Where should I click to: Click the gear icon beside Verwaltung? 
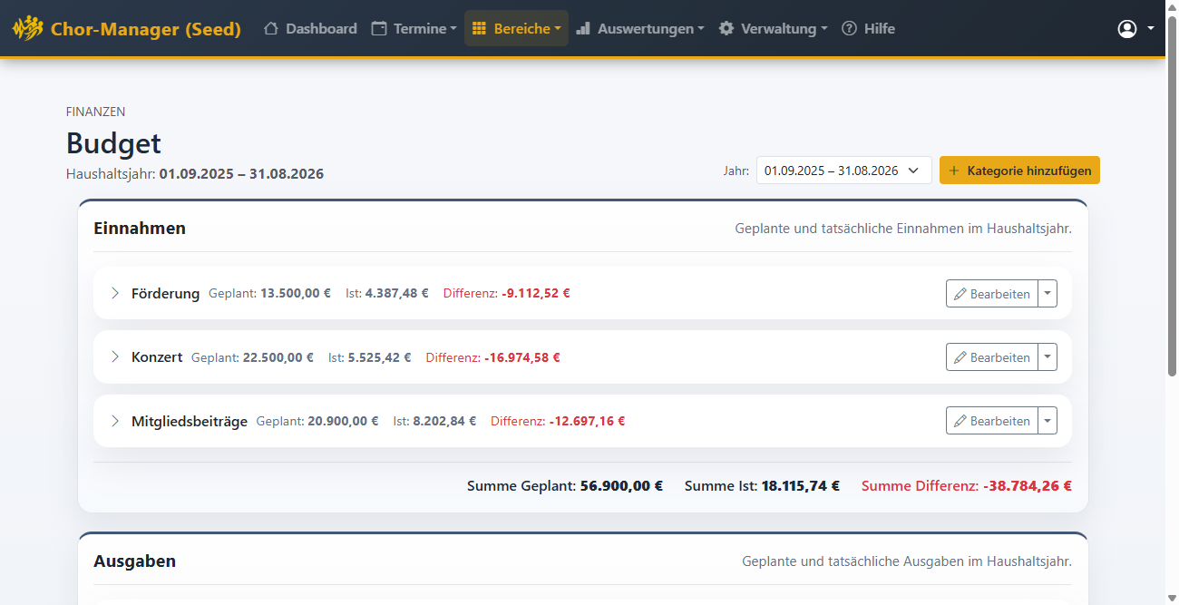click(726, 29)
